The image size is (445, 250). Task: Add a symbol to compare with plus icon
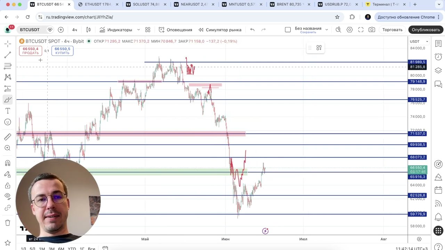61,30
